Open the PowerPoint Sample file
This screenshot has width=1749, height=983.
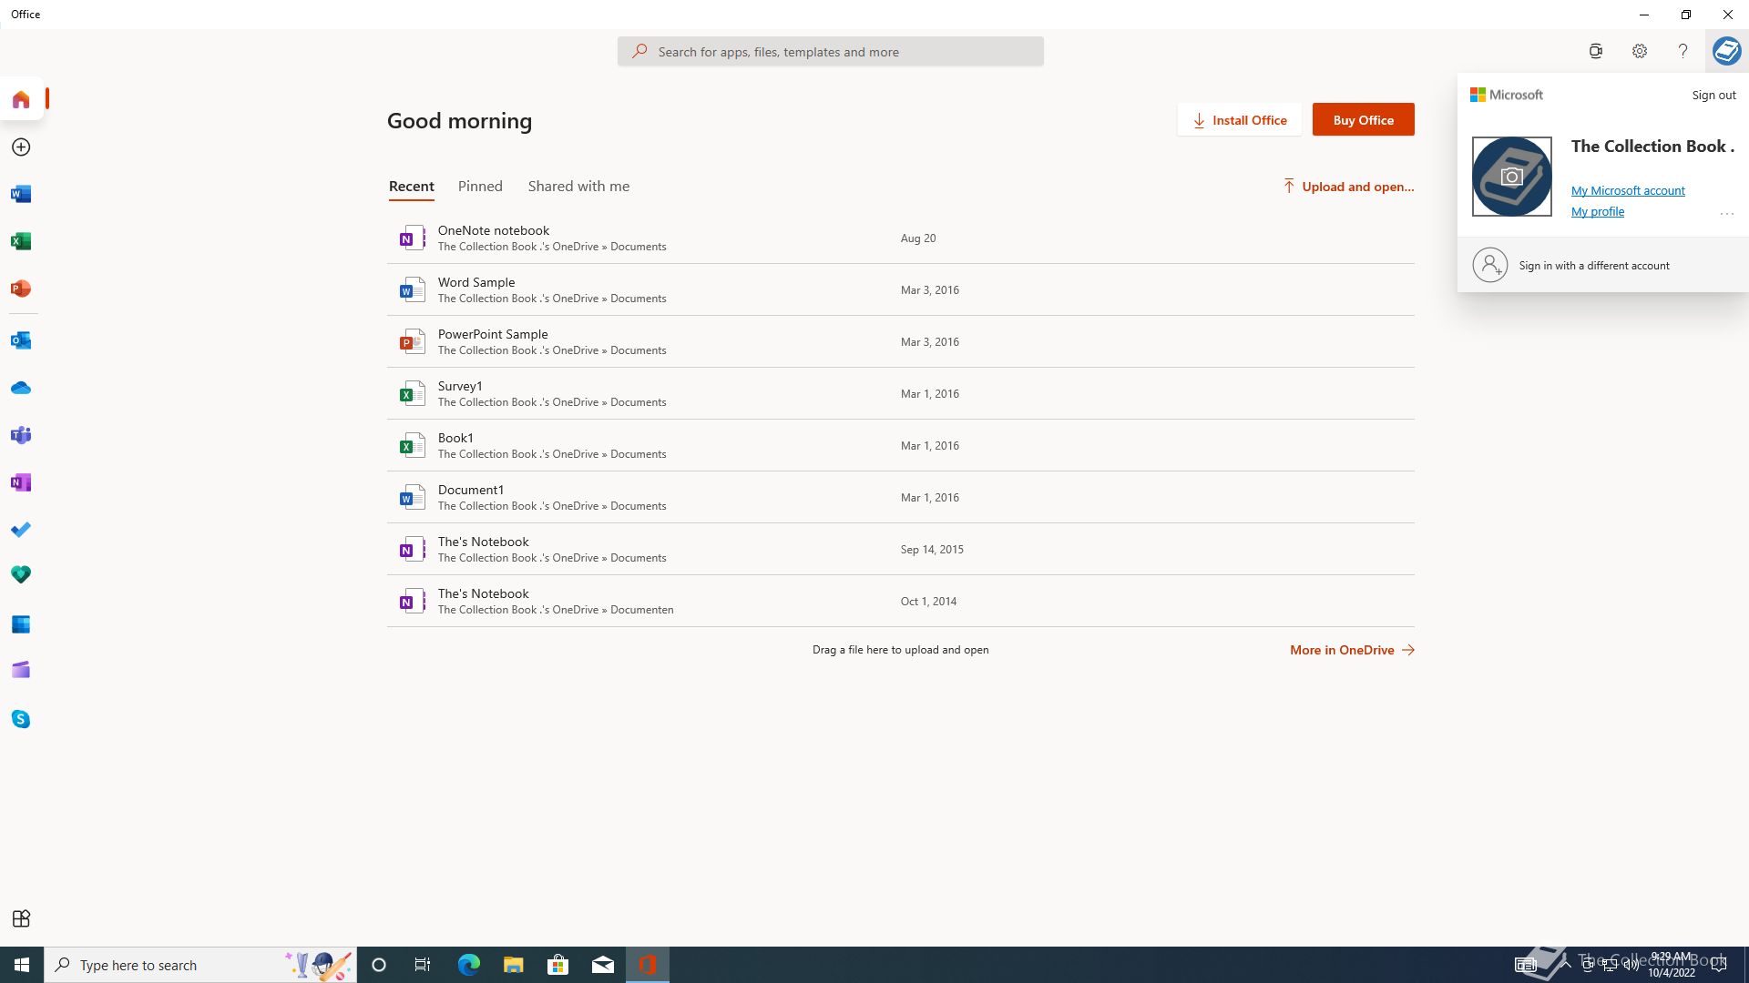(x=901, y=342)
